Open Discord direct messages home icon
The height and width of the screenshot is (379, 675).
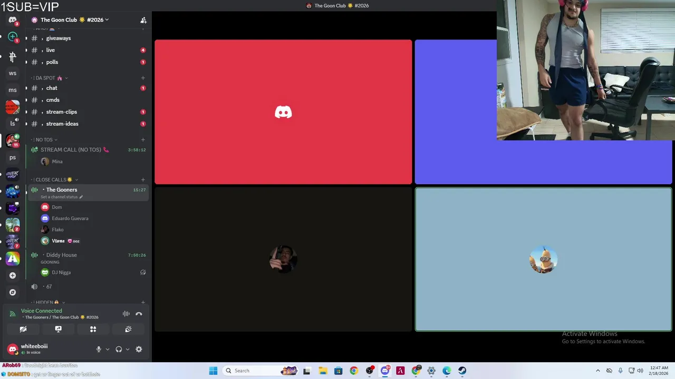(x=13, y=20)
